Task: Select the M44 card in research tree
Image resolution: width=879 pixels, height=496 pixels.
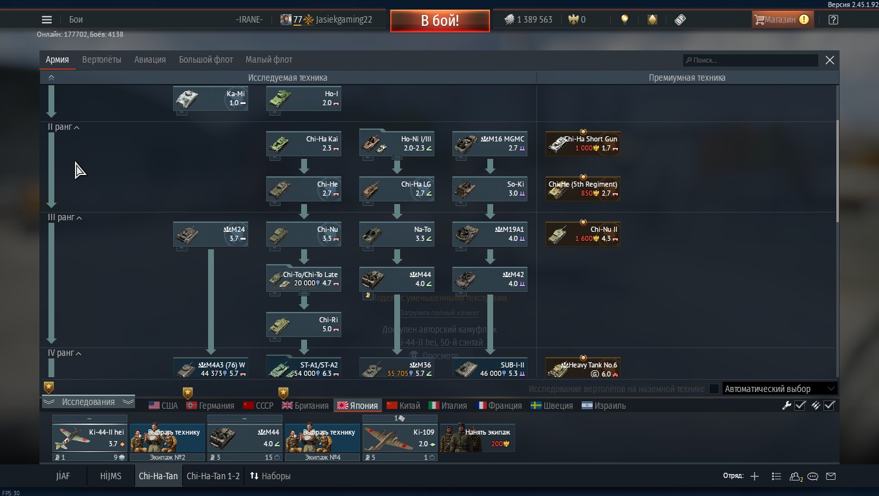Action: tap(397, 280)
